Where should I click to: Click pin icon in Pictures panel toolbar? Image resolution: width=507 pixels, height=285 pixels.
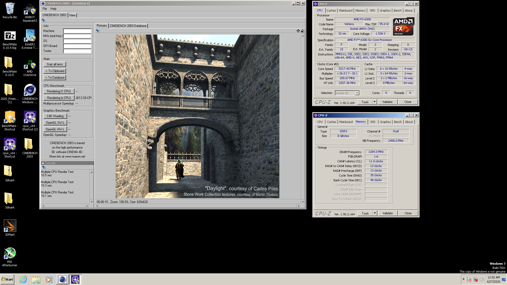coord(98,31)
